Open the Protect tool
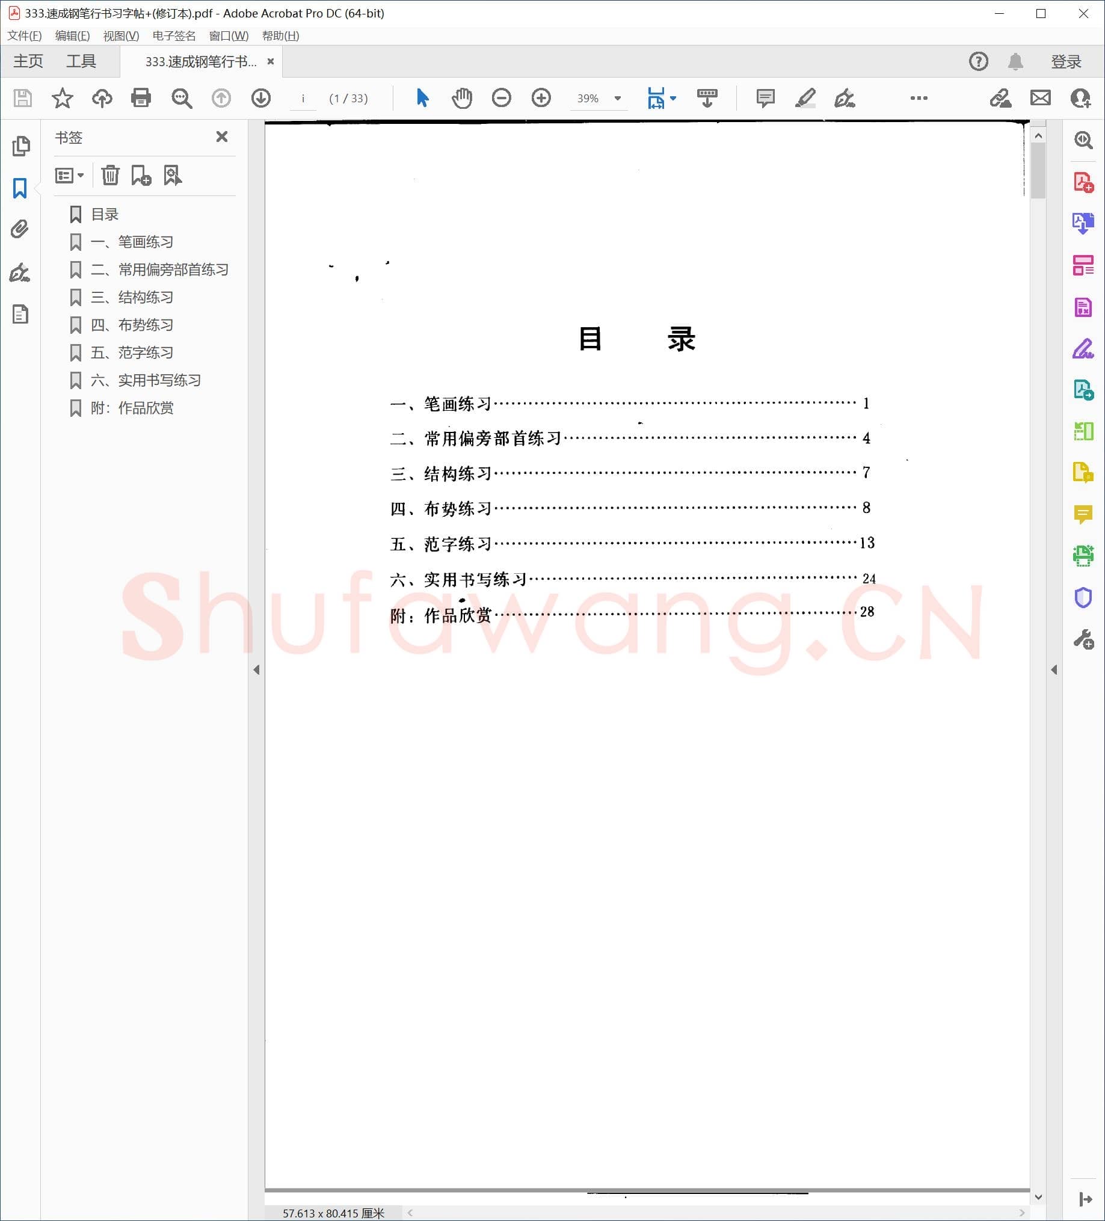 (1085, 598)
